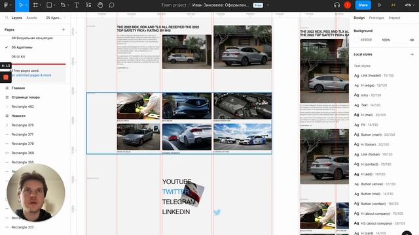Switch to the Design tab
Screen dimensions: 419x235
coord(359,18)
